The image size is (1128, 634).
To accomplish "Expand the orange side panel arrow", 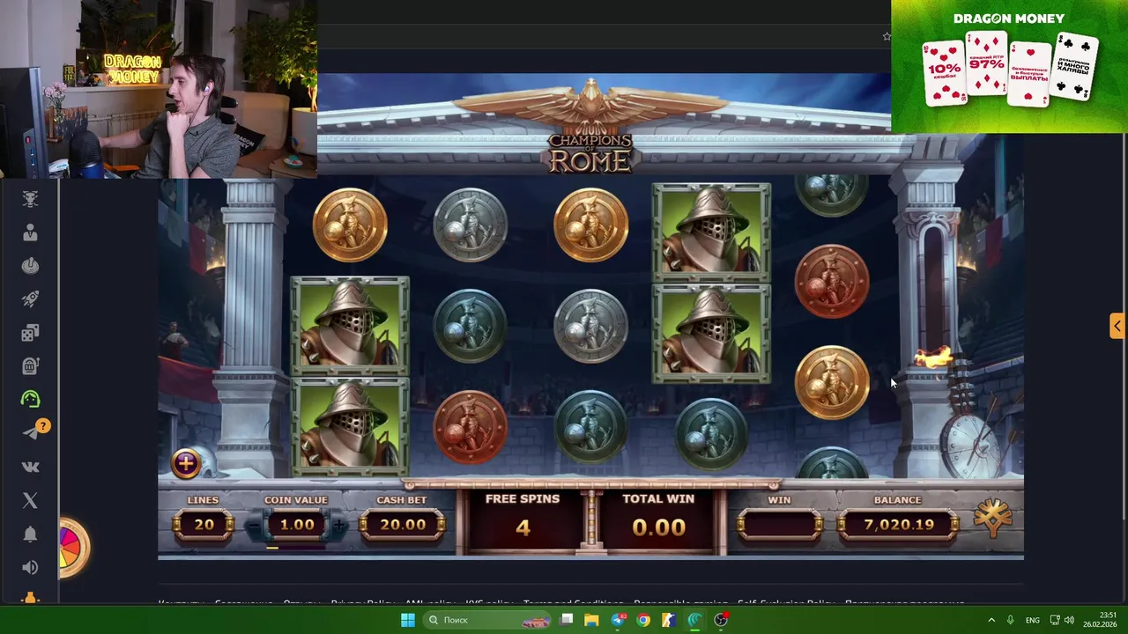I will pyautogui.click(x=1117, y=326).
